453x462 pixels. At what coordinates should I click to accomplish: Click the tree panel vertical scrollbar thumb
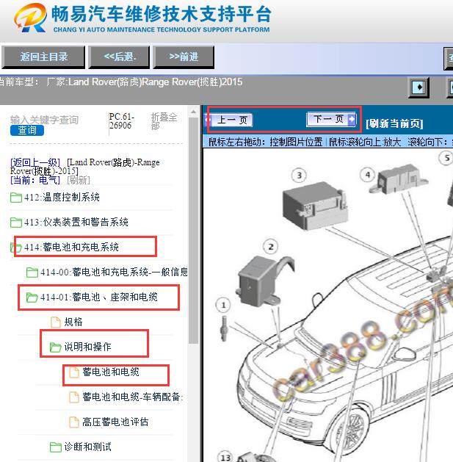click(194, 231)
